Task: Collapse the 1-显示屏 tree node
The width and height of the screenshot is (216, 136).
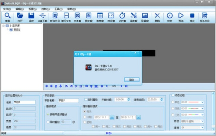Action: click(x=3, y=26)
